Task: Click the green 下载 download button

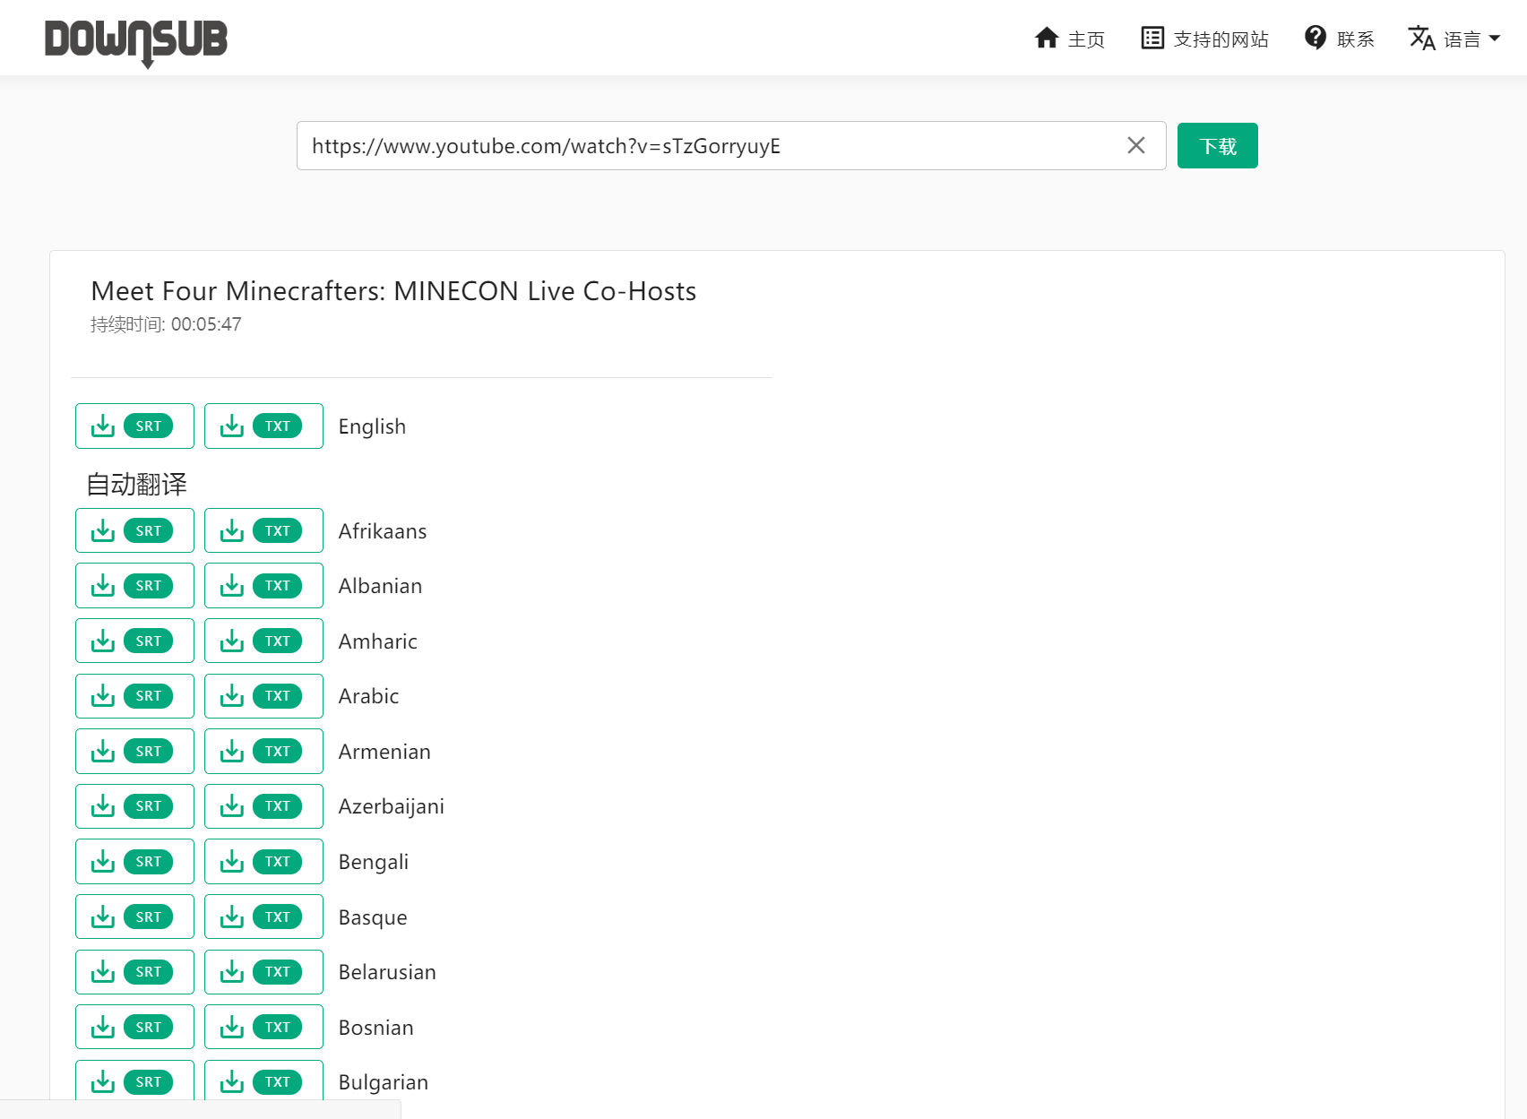Action: [x=1217, y=146]
